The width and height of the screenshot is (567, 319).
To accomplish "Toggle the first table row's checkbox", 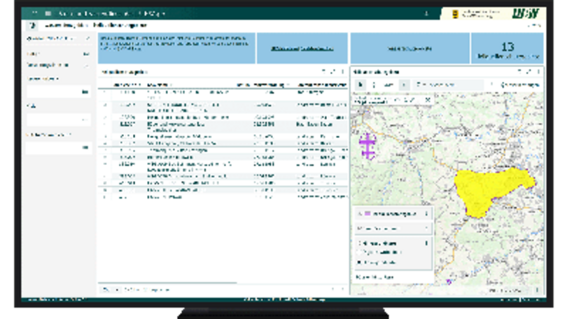I will point(106,92).
